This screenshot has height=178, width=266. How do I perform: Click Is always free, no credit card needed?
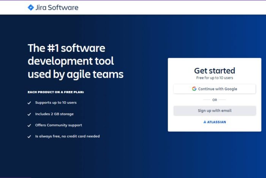pyautogui.click(x=67, y=136)
